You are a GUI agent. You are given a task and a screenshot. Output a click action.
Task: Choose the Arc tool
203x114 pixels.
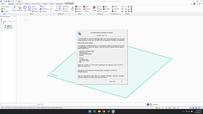click(34, 6)
